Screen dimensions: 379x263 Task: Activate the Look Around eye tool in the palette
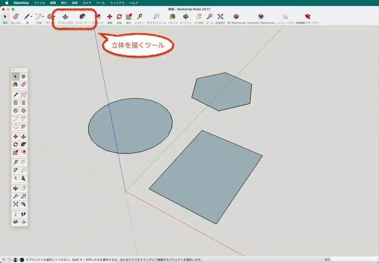pyautogui.click(x=16, y=222)
